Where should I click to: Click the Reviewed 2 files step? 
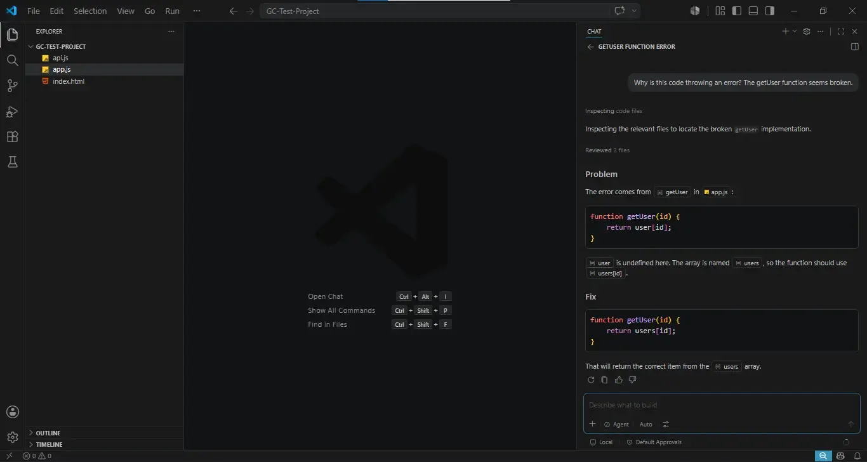click(607, 150)
